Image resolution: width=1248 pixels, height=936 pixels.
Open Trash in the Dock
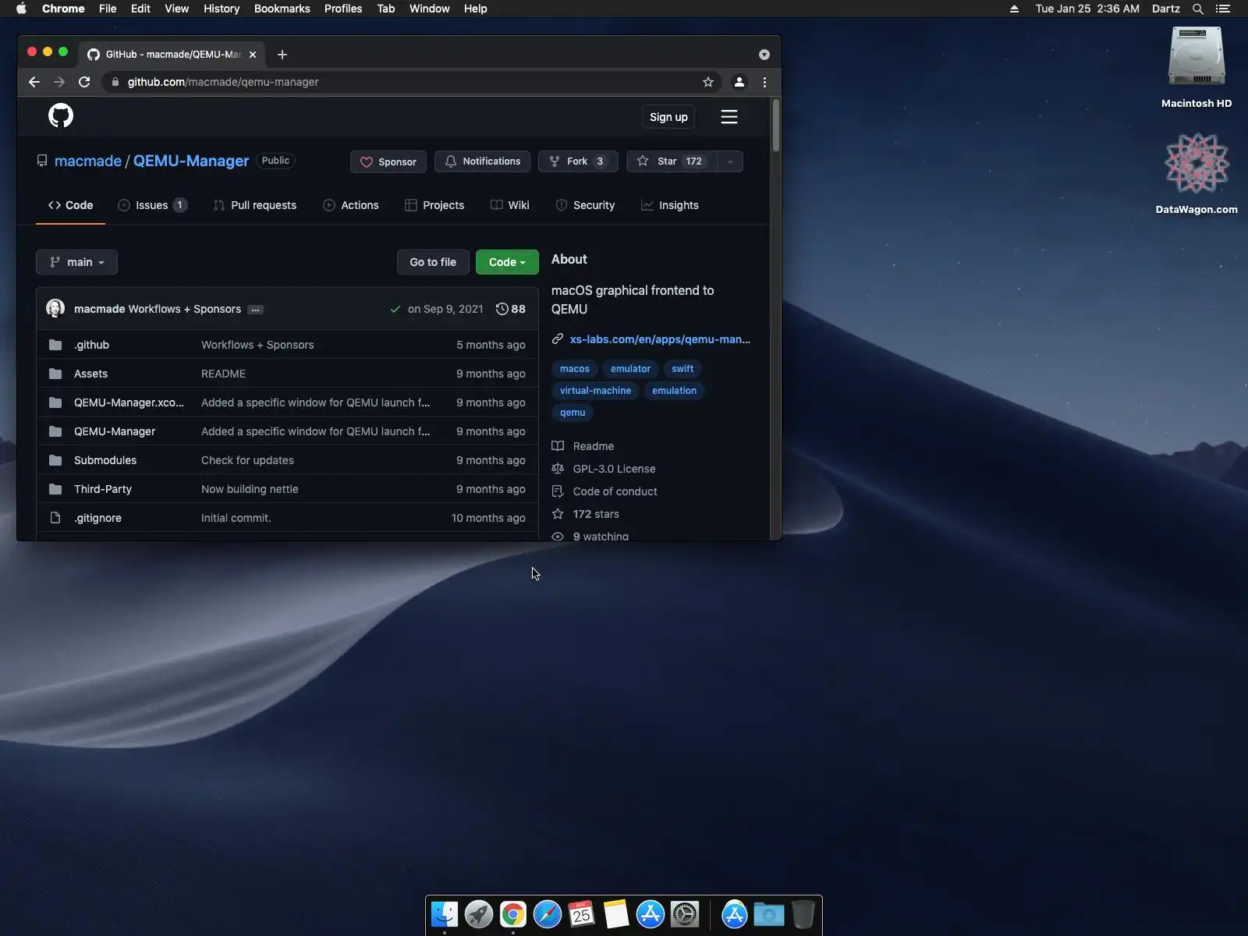803,914
